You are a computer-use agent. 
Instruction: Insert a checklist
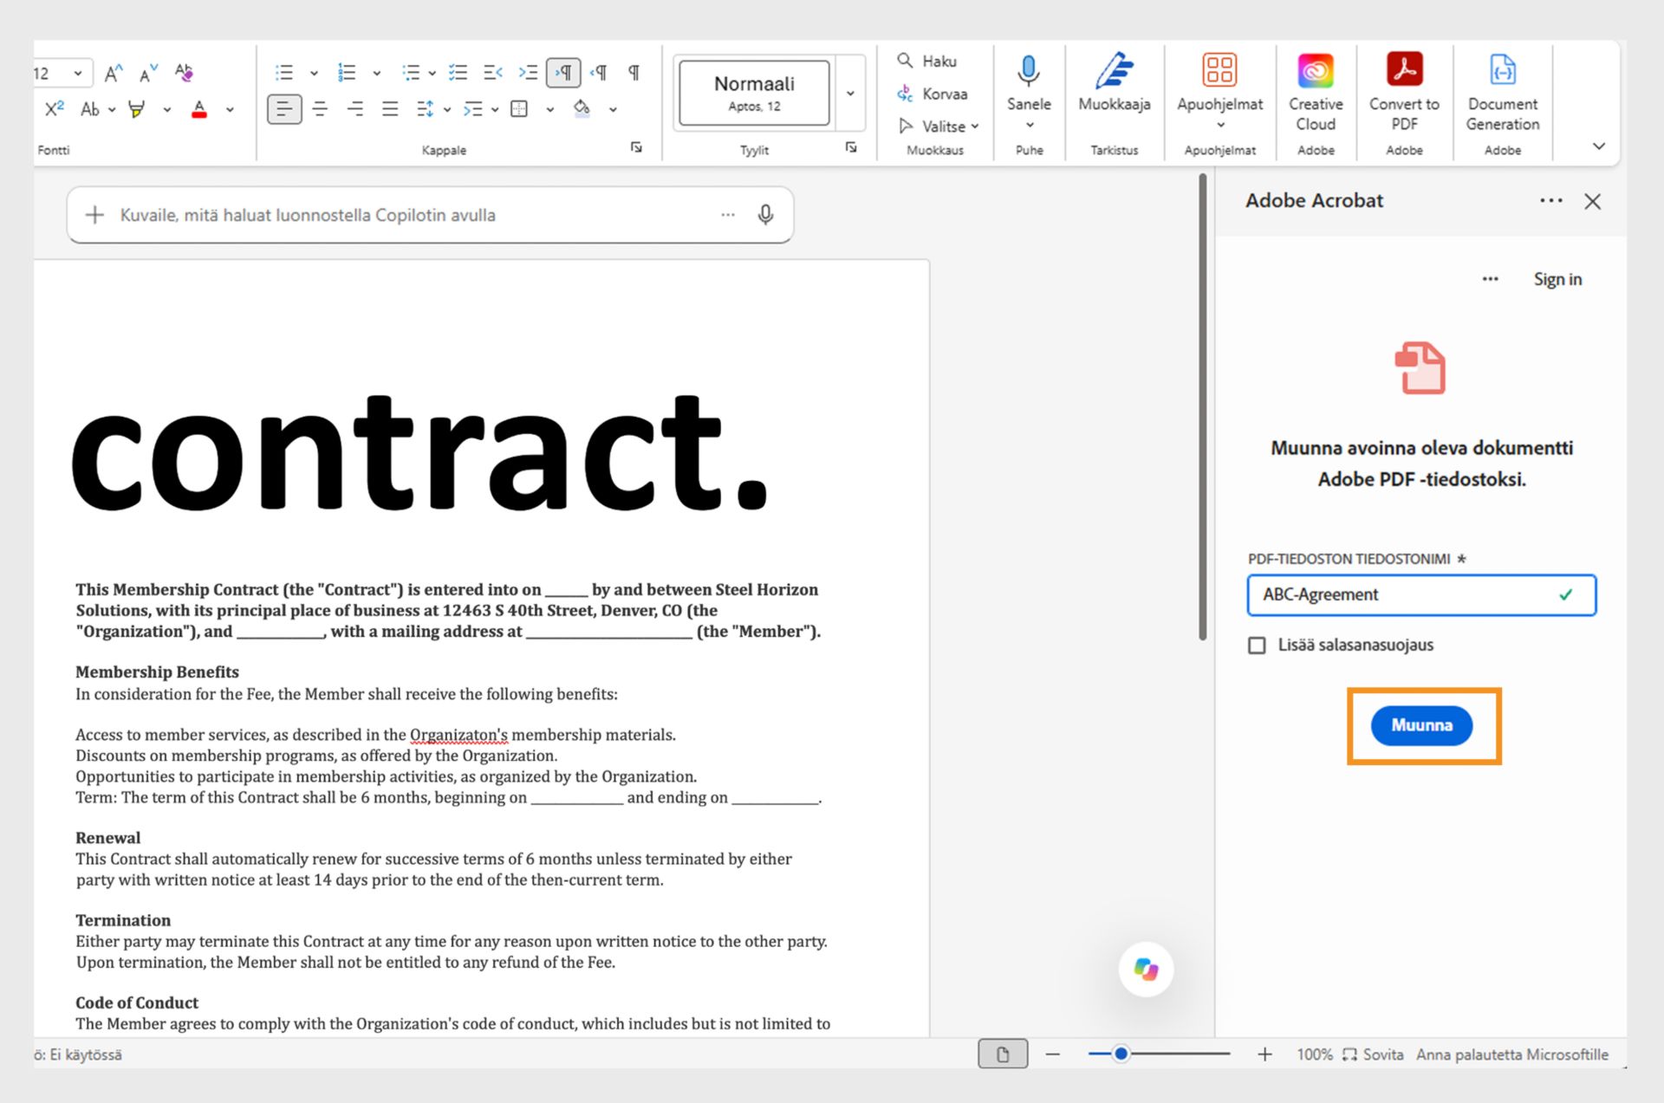click(x=458, y=72)
